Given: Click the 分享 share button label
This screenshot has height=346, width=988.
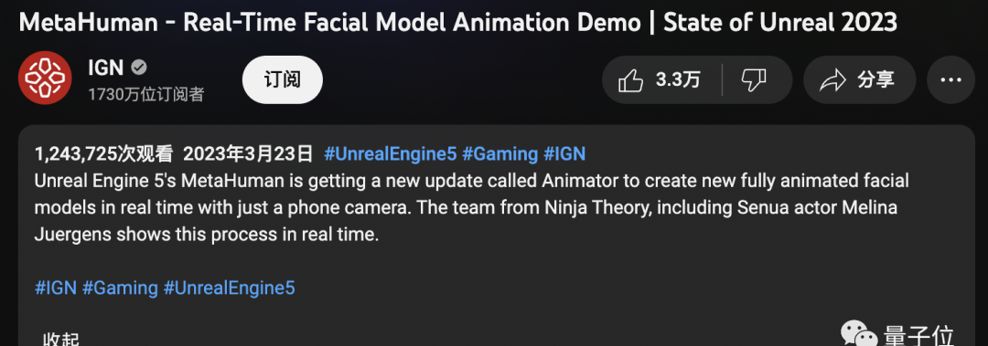Looking at the screenshot, I should pos(875,80).
